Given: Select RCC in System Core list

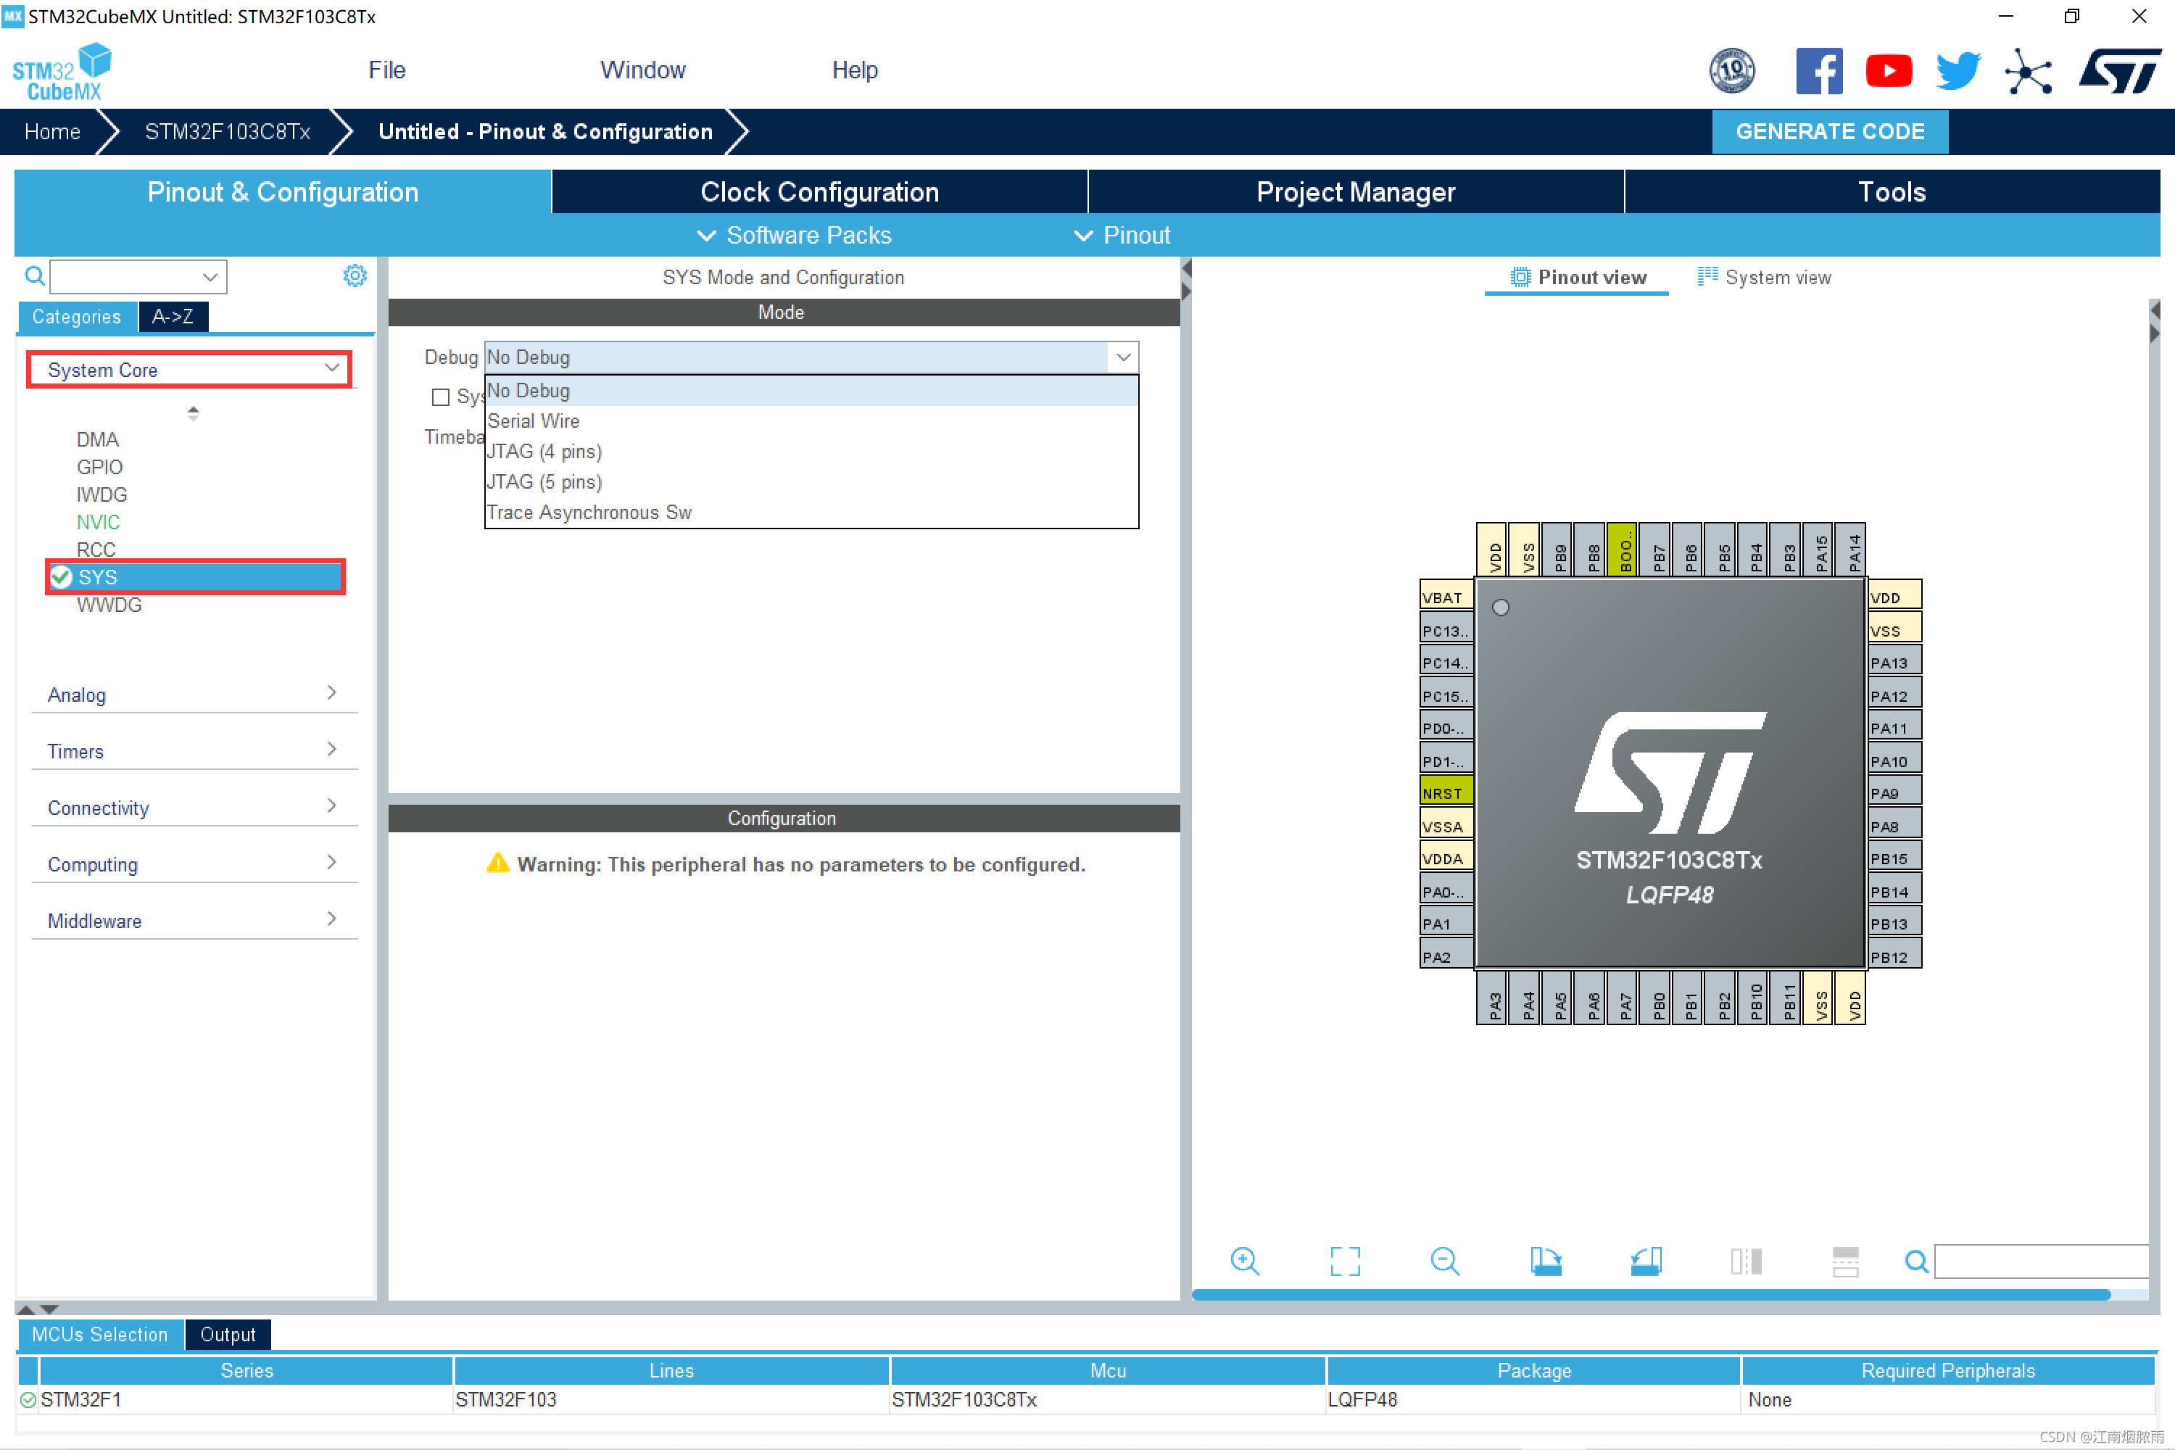Looking at the screenshot, I should click(x=96, y=550).
